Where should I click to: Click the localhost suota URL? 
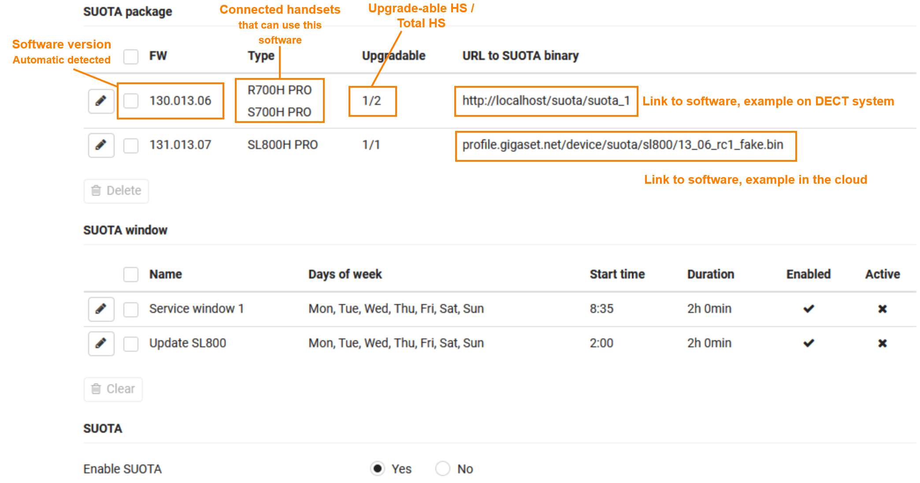(x=545, y=101)
